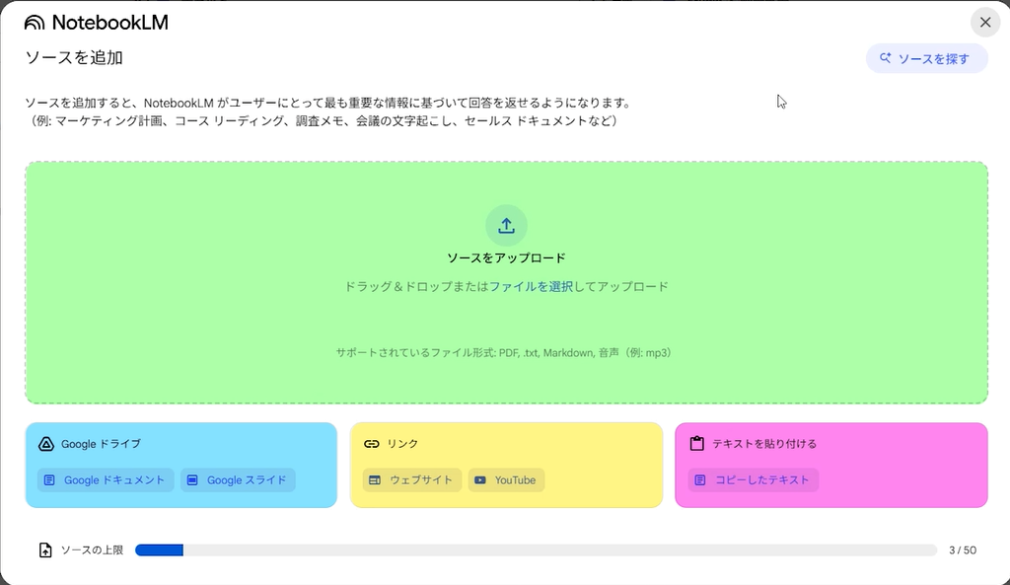Click the upload arrow icon

pos(506,226)
